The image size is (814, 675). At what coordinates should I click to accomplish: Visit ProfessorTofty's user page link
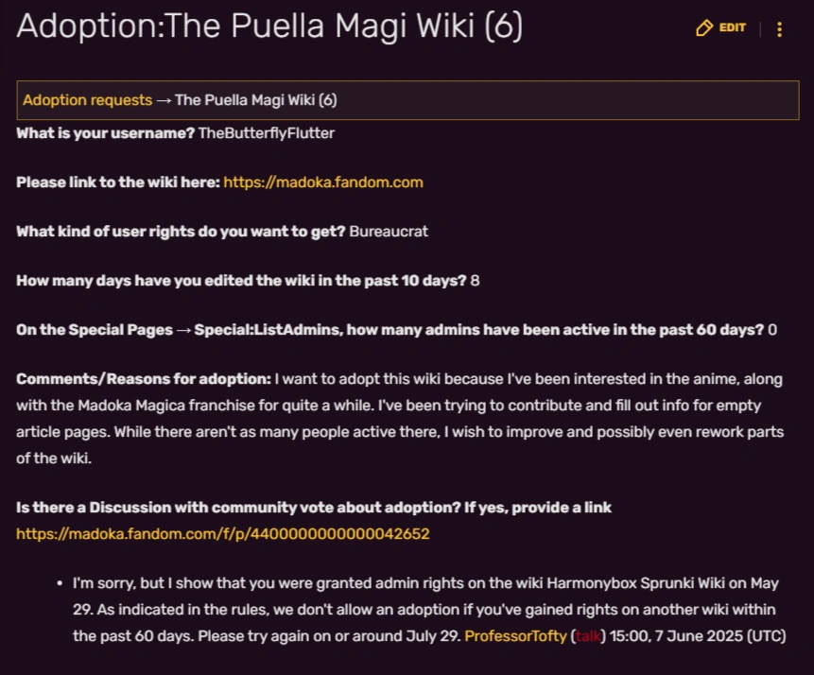[x=515, y=635]
